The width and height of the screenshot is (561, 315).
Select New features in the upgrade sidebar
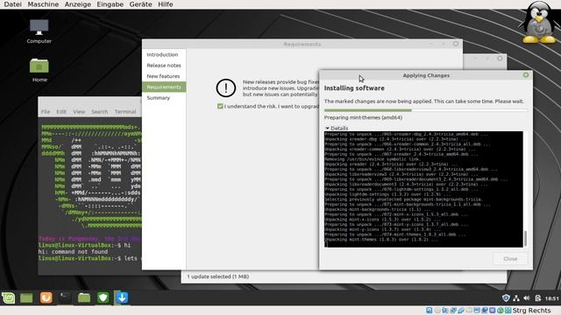[164, 76]
